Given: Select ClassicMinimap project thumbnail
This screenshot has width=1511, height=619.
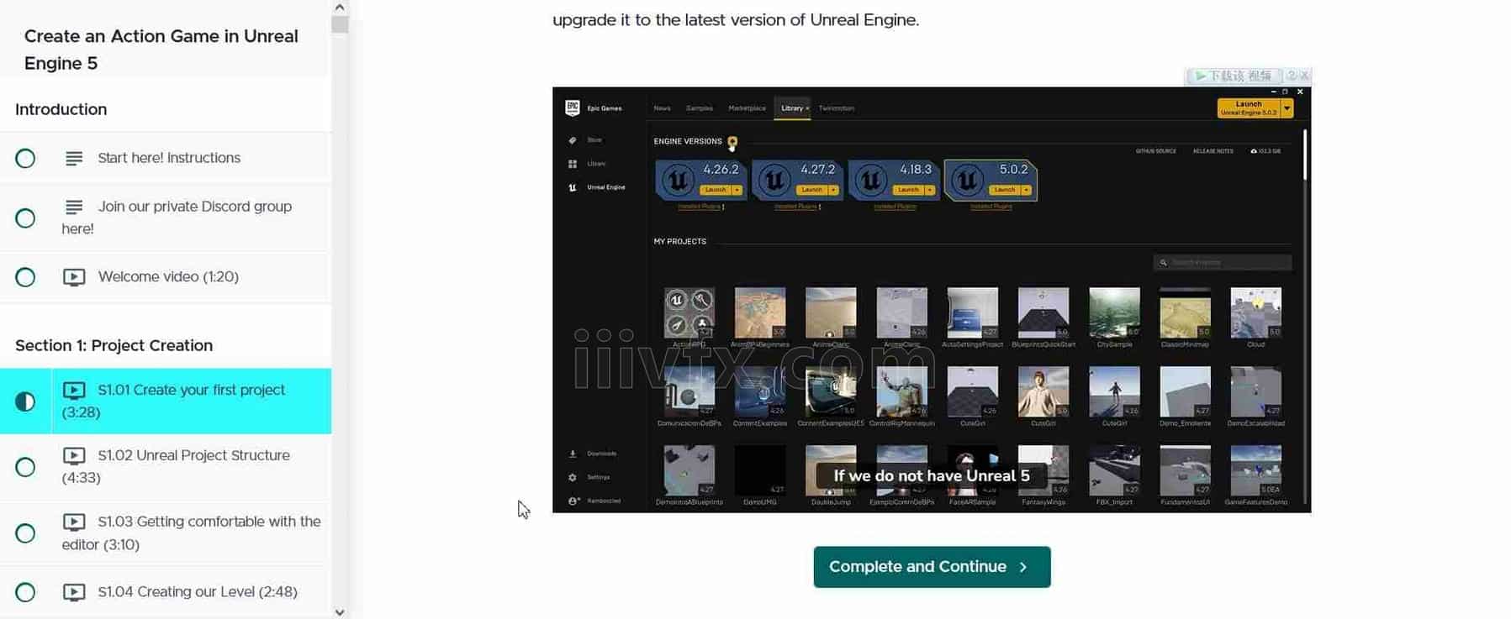Looking at the screenshot, I should click(x=1185, y=312).
